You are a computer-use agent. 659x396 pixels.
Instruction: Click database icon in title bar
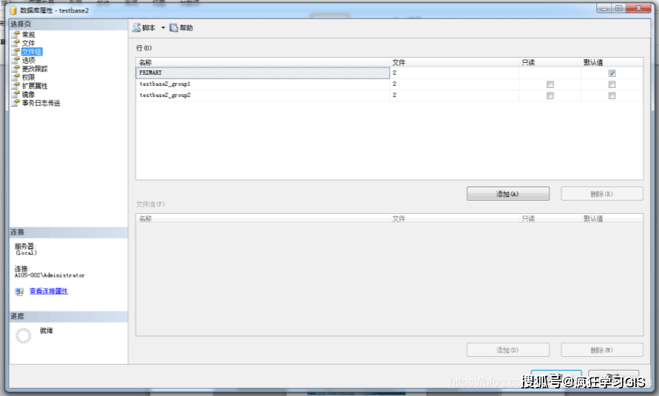pos(13,10)
